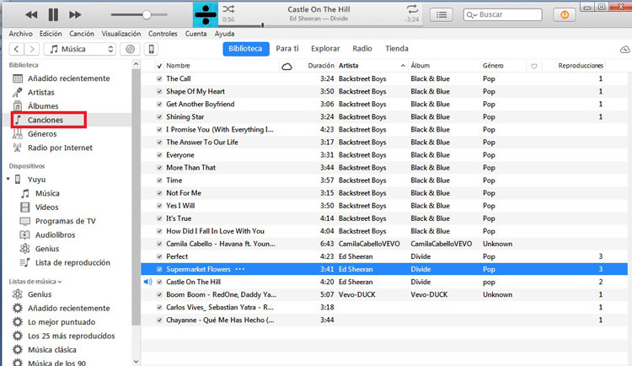Open the Up Next list button
632x366 pixels.
click(442, 15)
